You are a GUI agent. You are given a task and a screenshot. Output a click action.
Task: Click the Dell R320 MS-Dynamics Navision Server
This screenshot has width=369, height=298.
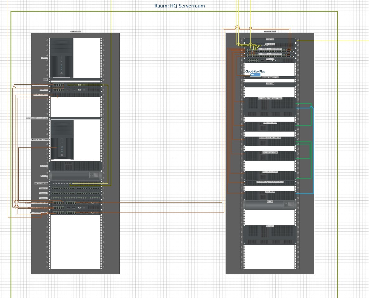click(270, 182)
